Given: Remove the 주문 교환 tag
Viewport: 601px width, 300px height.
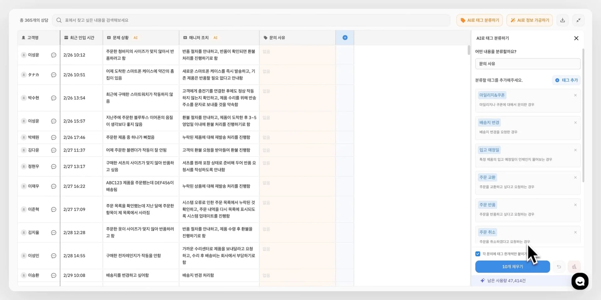Looking at the screenshot, I should click(x=575, y=177).
